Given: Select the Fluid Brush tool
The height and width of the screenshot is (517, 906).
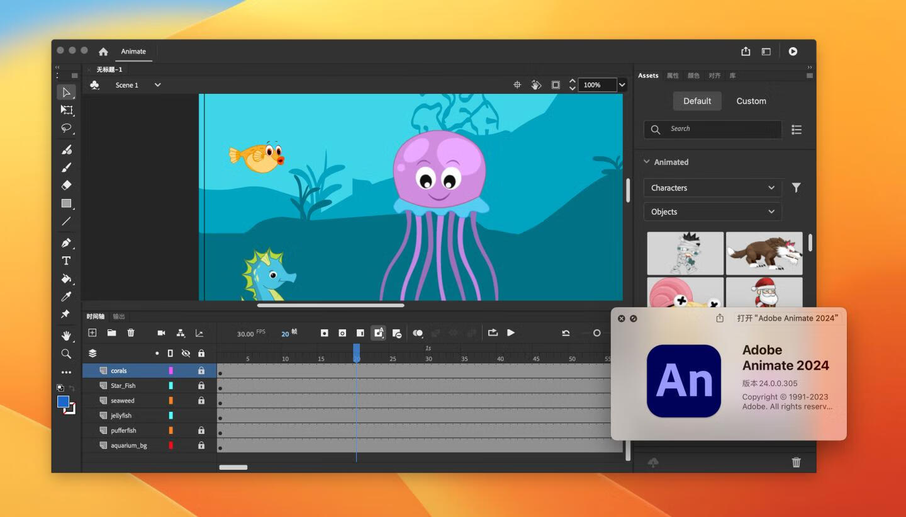Looking at the screenshot, I should 66,149.
